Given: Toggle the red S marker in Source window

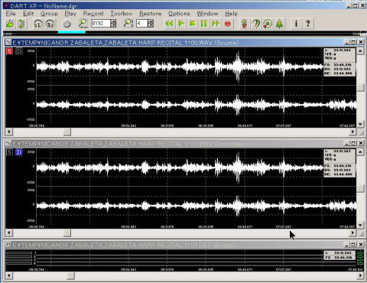Looking at the screenshot, I should (x=9, y=51).
